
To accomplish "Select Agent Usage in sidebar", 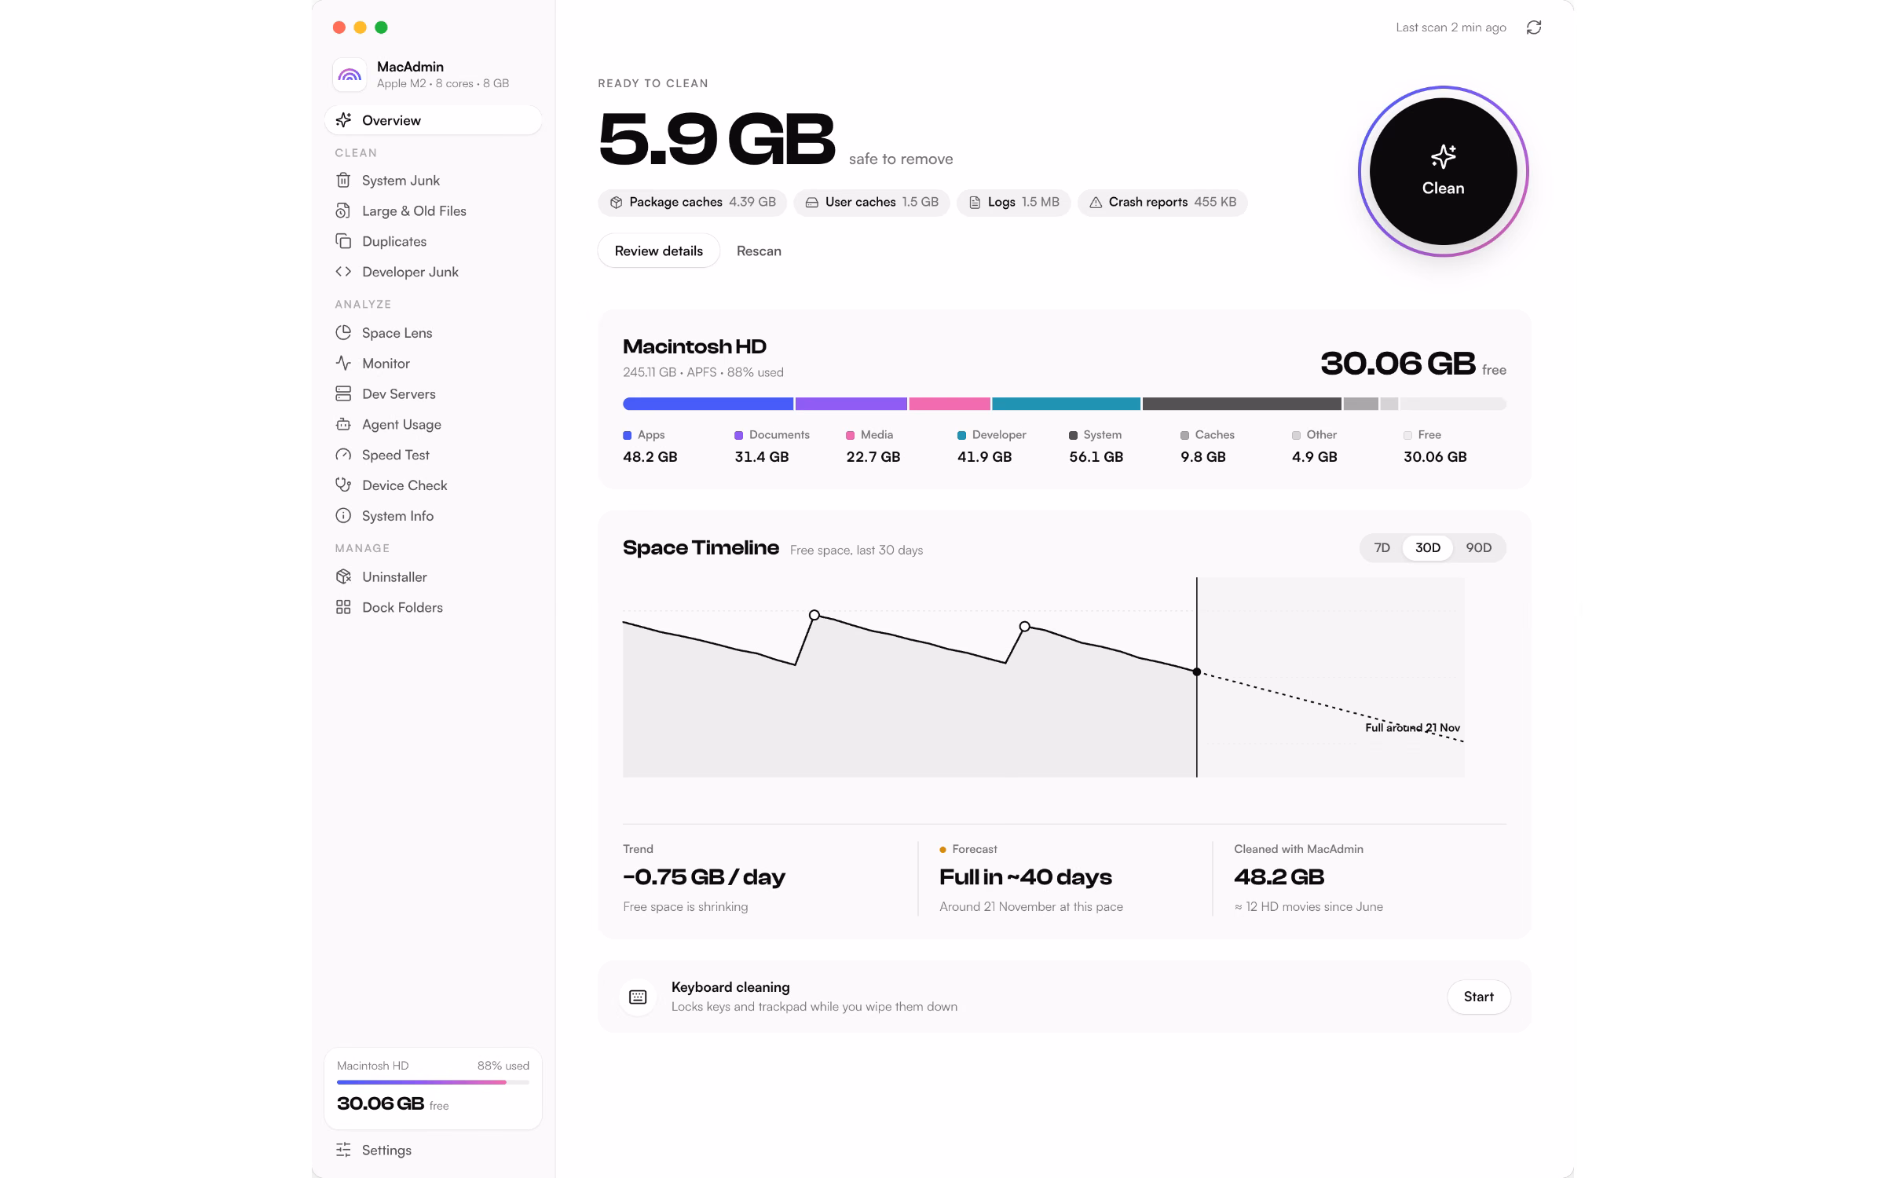I will coord(433,425).
